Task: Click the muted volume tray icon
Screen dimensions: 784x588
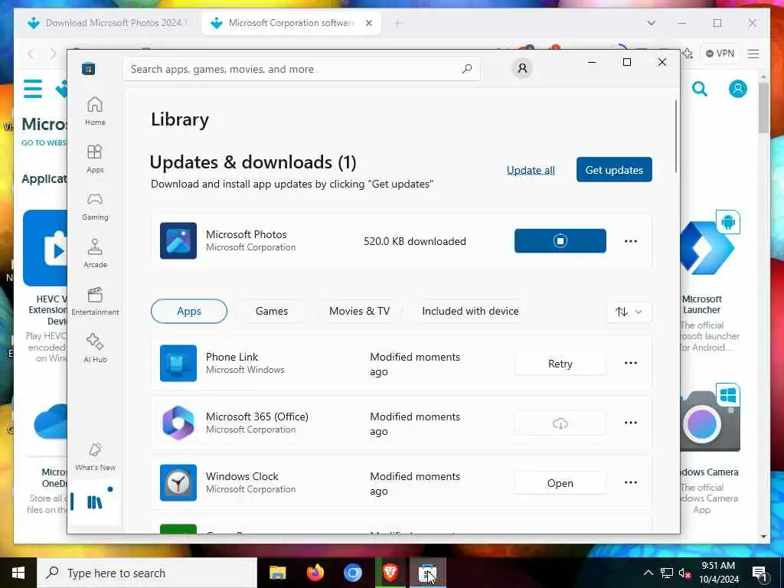Action: [x=685, y=573]
